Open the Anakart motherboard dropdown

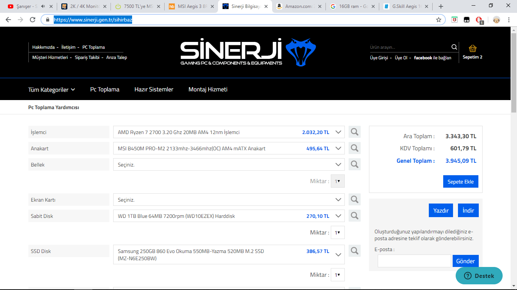point(229,148)
